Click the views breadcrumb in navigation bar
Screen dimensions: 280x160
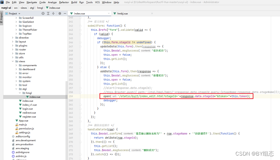coord(24,8)
